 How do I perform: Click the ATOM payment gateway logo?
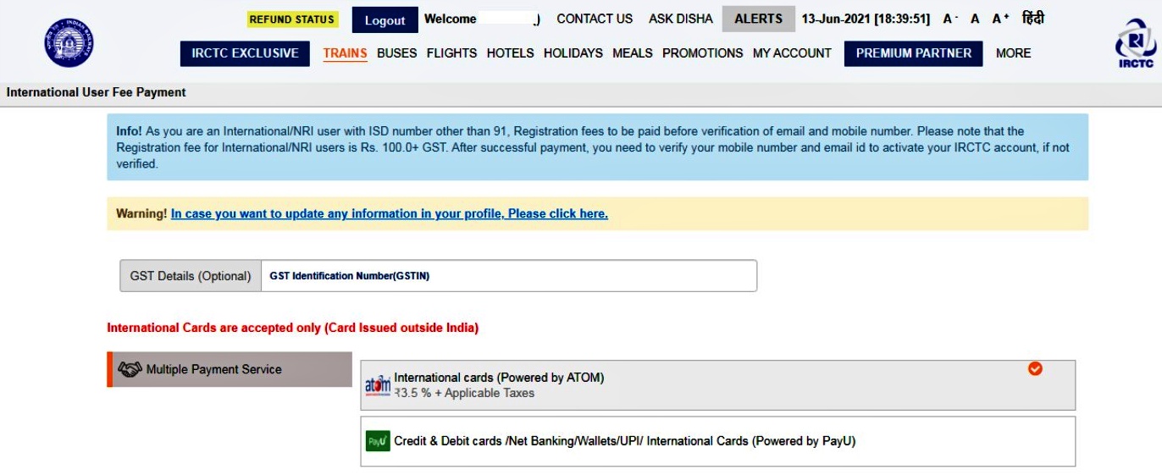coord(378,385)
